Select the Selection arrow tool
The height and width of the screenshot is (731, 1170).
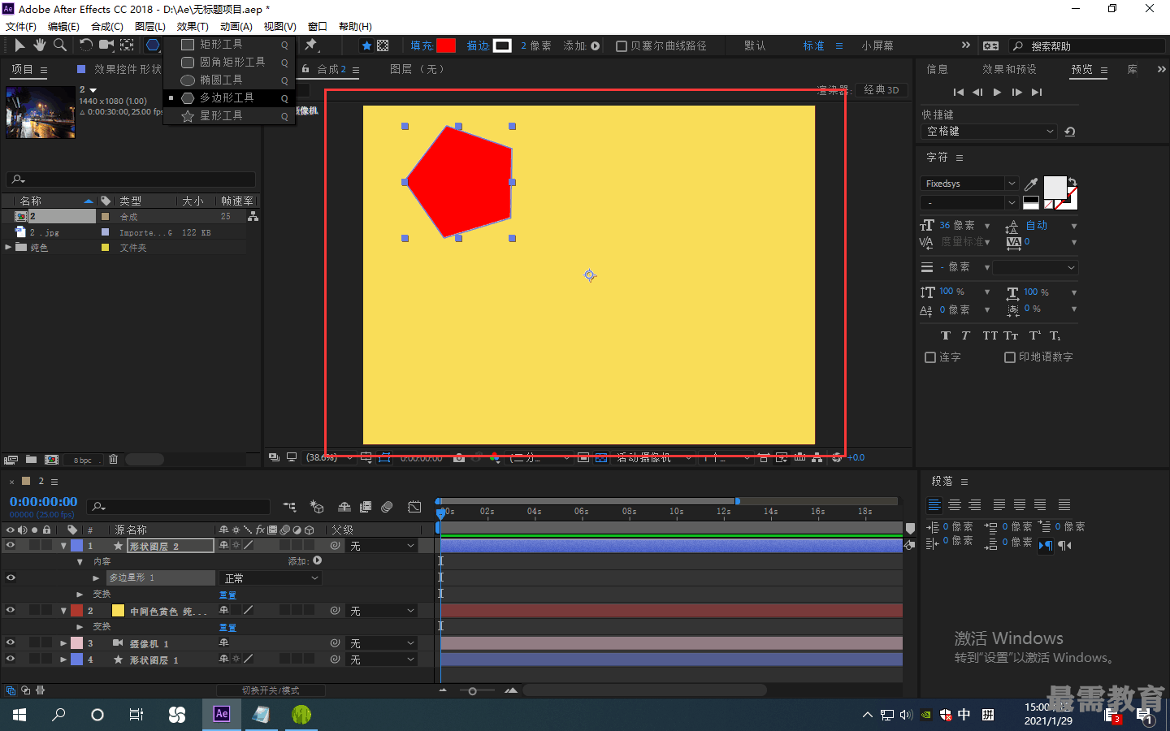coord(19,45)
